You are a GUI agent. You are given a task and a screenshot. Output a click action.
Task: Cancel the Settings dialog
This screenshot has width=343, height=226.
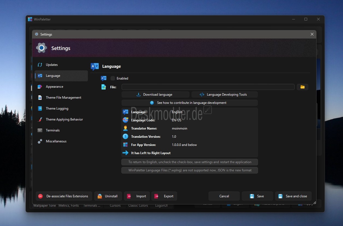coord(224,196)
